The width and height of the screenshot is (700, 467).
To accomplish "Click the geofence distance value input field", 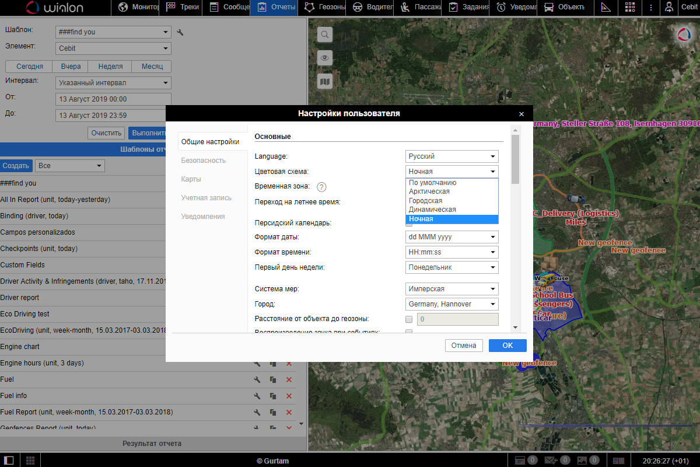I will pos(458,319).
